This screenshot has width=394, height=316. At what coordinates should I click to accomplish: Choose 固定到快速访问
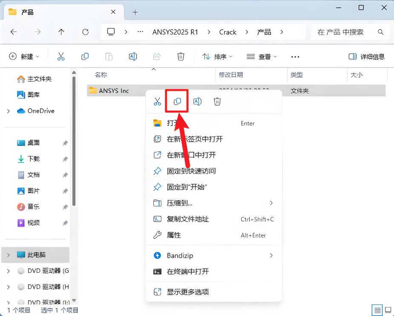pos(214,171)
